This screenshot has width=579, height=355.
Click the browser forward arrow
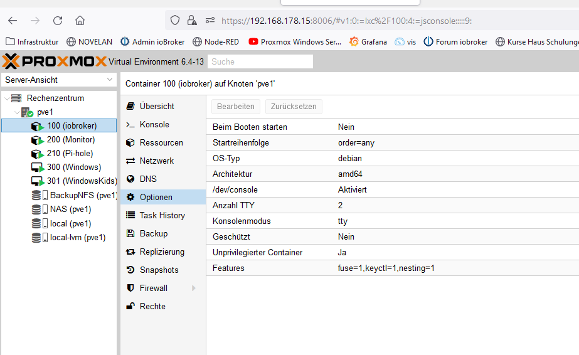pos(35,21)
